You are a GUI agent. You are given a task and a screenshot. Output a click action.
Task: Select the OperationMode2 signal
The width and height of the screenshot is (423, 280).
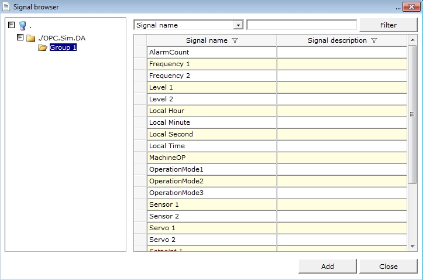211,181
